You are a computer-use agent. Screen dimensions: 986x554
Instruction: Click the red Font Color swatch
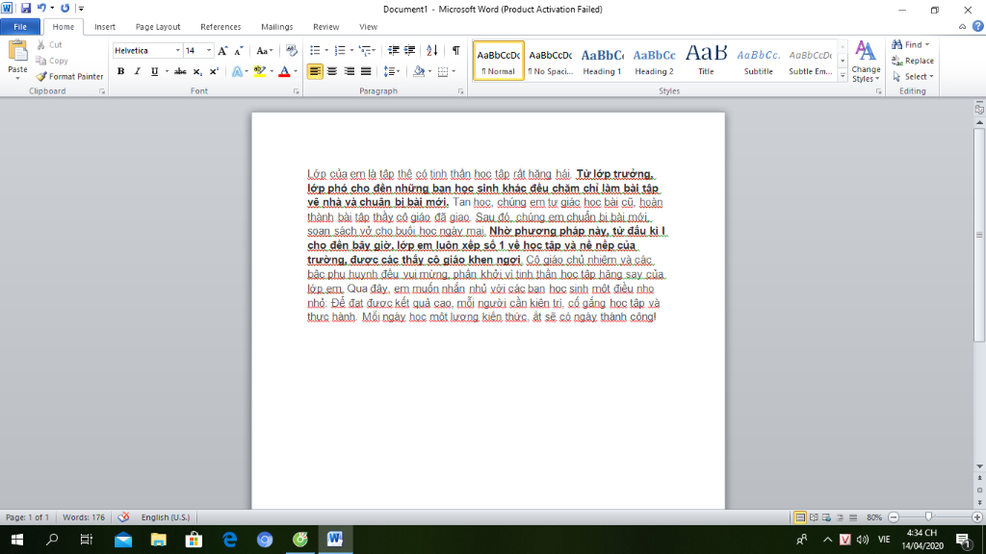[284, 71]
